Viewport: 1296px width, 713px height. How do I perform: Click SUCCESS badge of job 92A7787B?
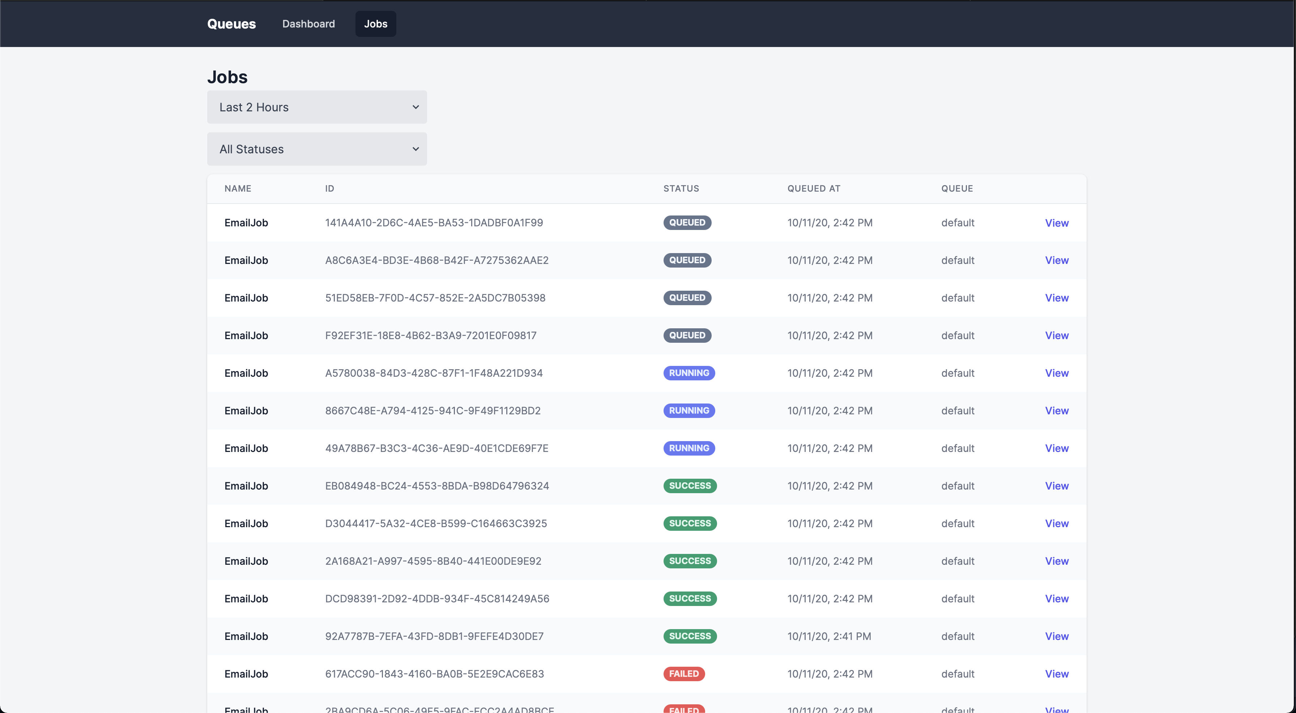690,636
